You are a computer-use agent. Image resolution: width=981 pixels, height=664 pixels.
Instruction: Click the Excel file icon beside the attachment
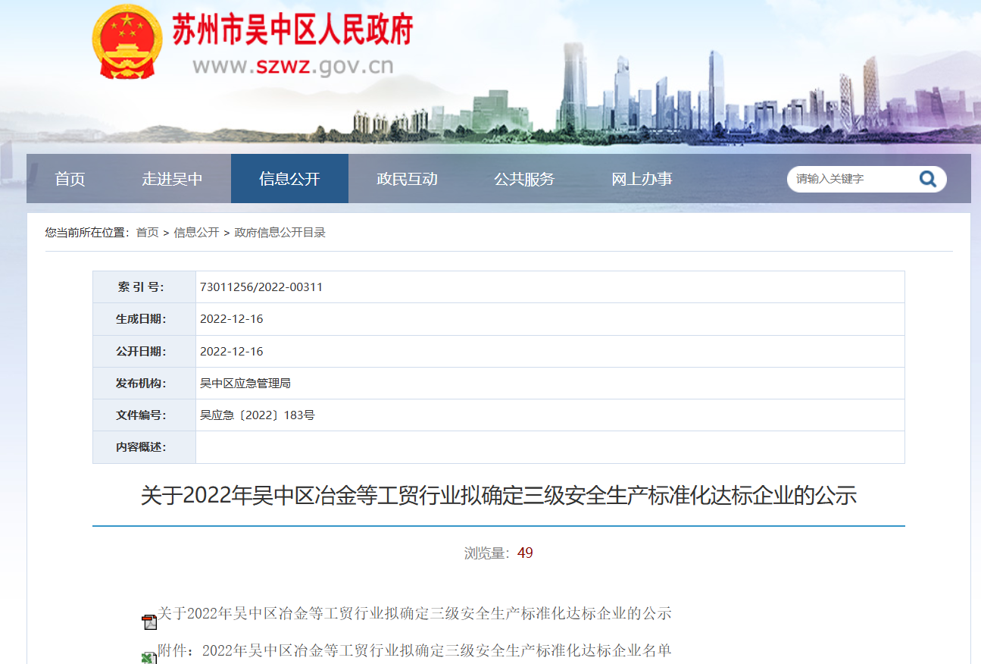click(x=148, y=658)
